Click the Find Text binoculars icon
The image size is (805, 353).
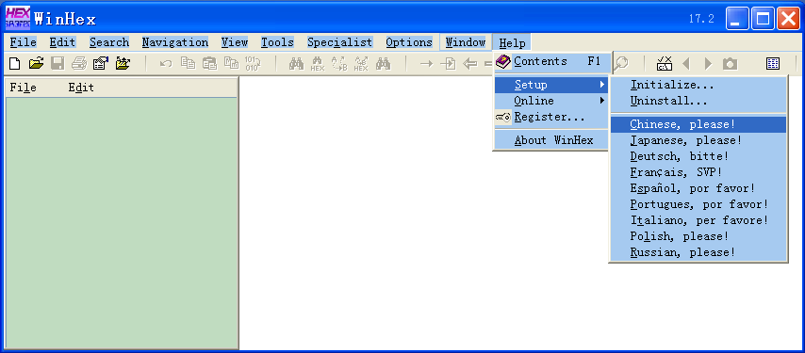click(296, 63)
